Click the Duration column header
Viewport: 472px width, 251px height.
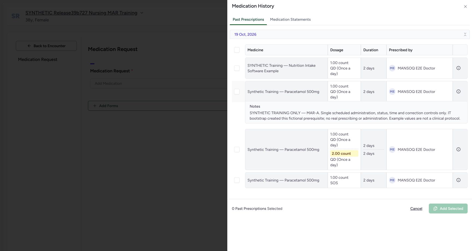(x=371, y=50)
